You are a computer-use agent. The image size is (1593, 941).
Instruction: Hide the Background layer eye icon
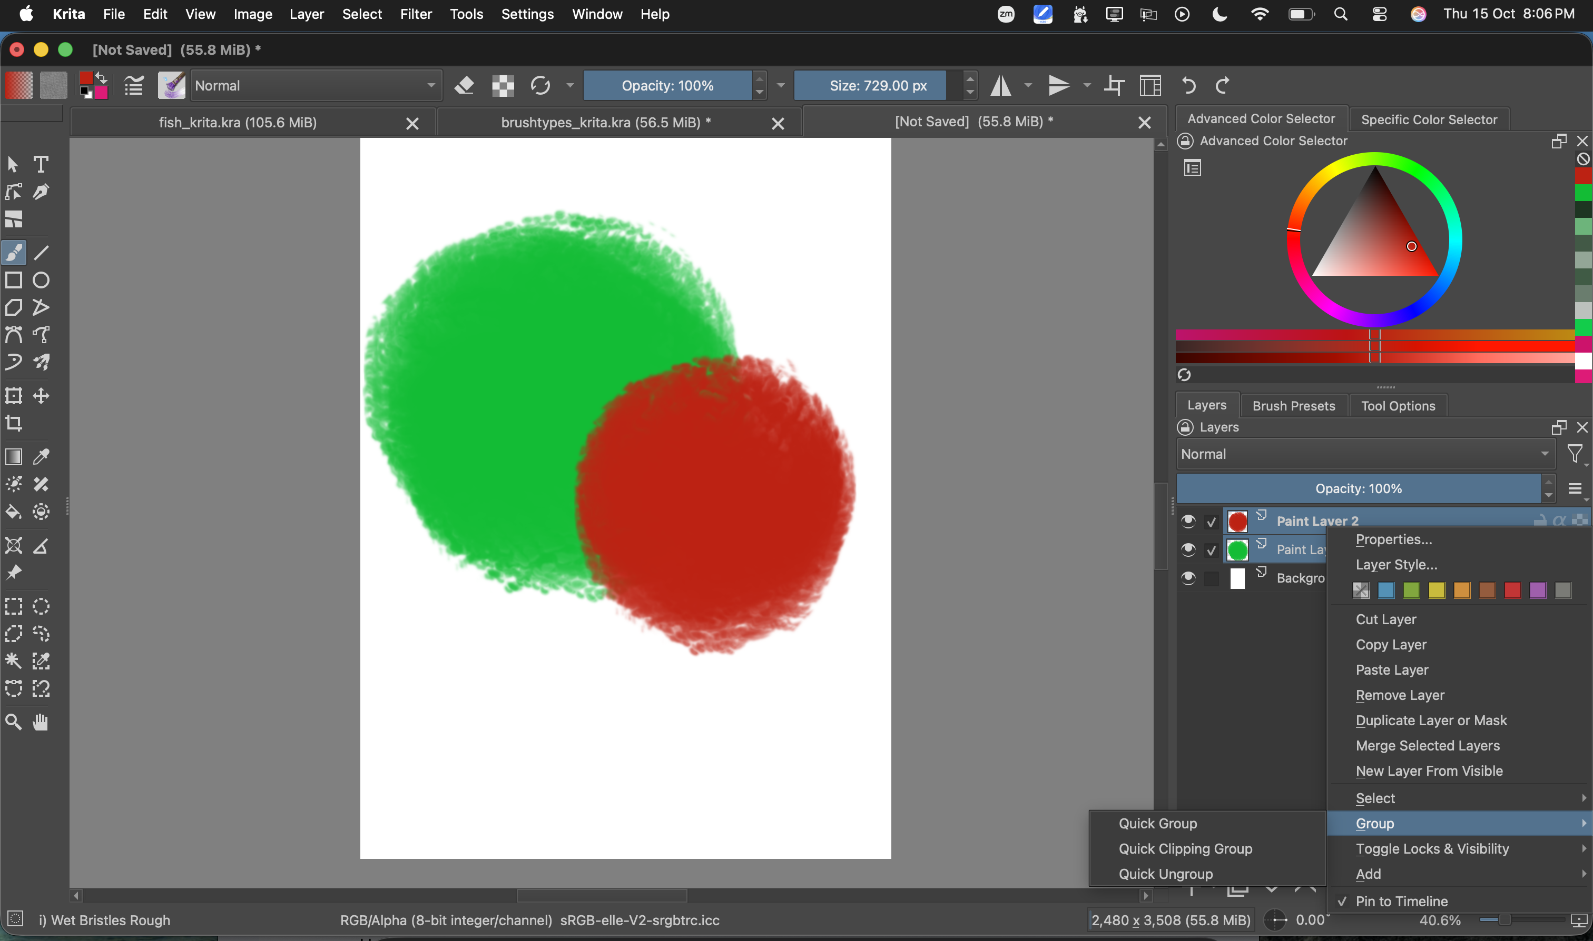pyautogui.click(x=1188, y=578)
